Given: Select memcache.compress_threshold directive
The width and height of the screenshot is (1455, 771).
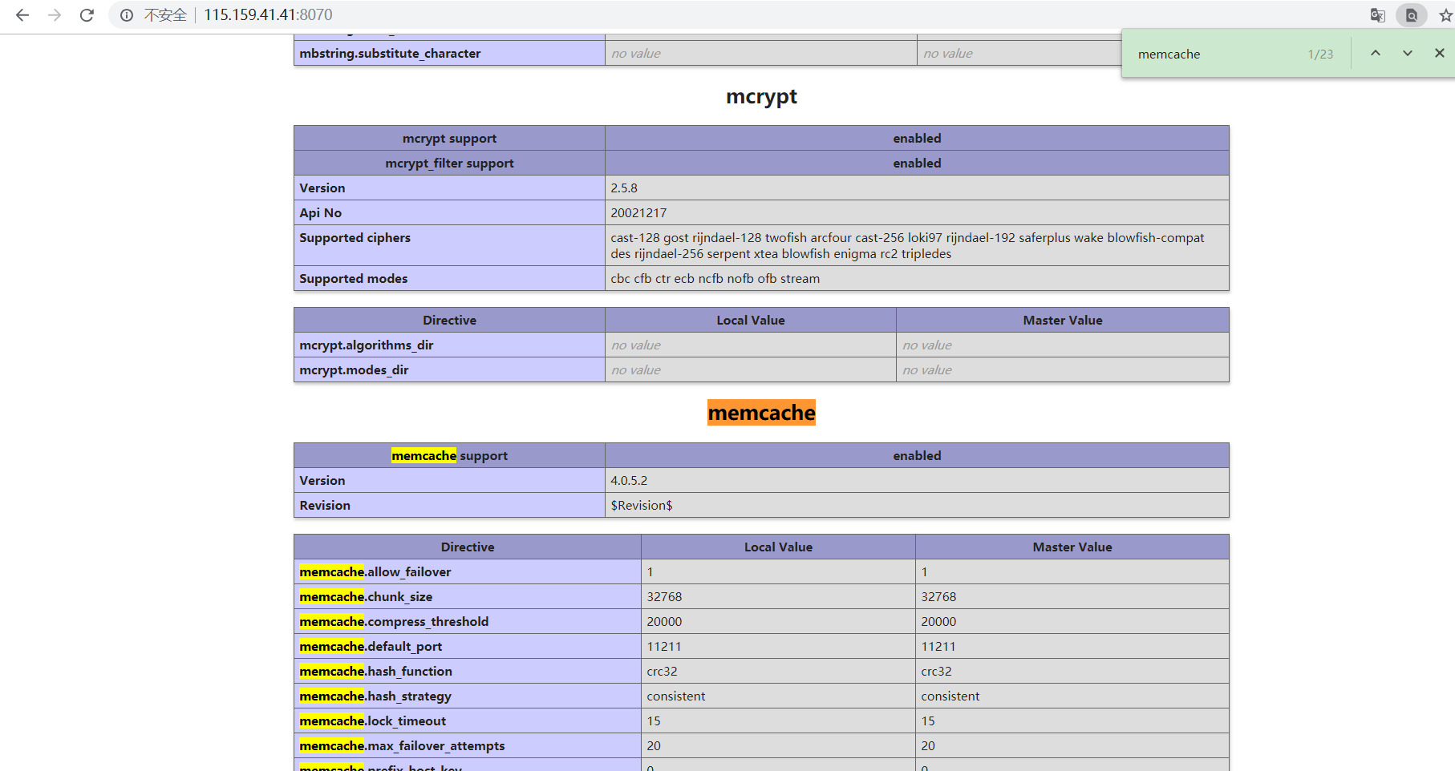Looking at the screenshot, I should pos(394,622).
